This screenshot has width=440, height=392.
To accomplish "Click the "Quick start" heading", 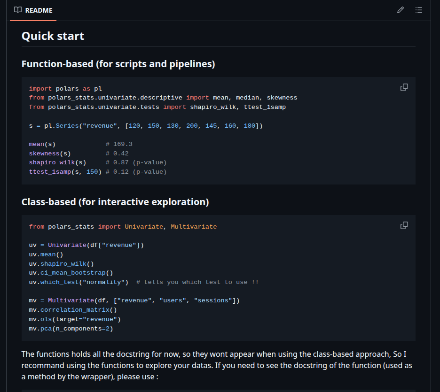I will click(53, 36).
